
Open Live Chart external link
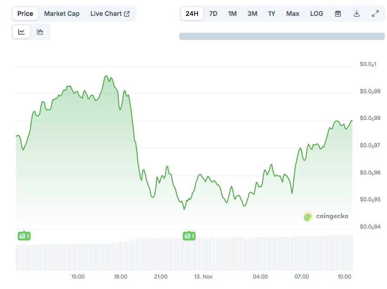[110, 14]
